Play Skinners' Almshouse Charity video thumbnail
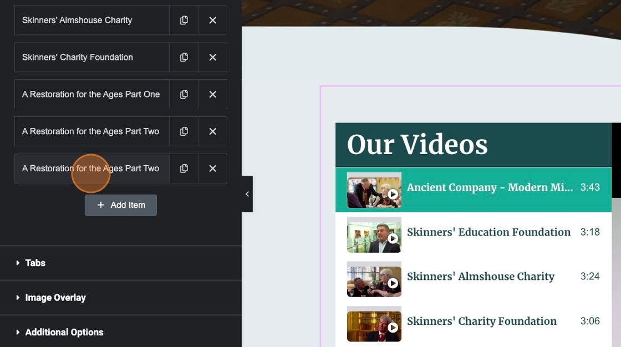This screenshot has height=347, width=621. pyautogui.click(x=374, y=279)
